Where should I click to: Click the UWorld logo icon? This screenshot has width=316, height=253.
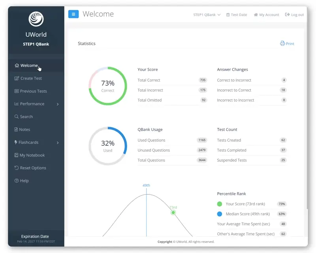(36, 19)
